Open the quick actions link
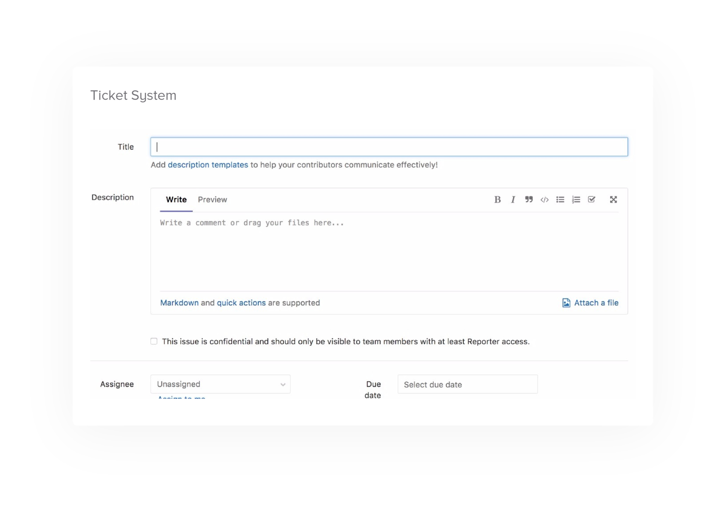Screen dimensions: 726x505 pyautogui.click(x=241, y=303)
